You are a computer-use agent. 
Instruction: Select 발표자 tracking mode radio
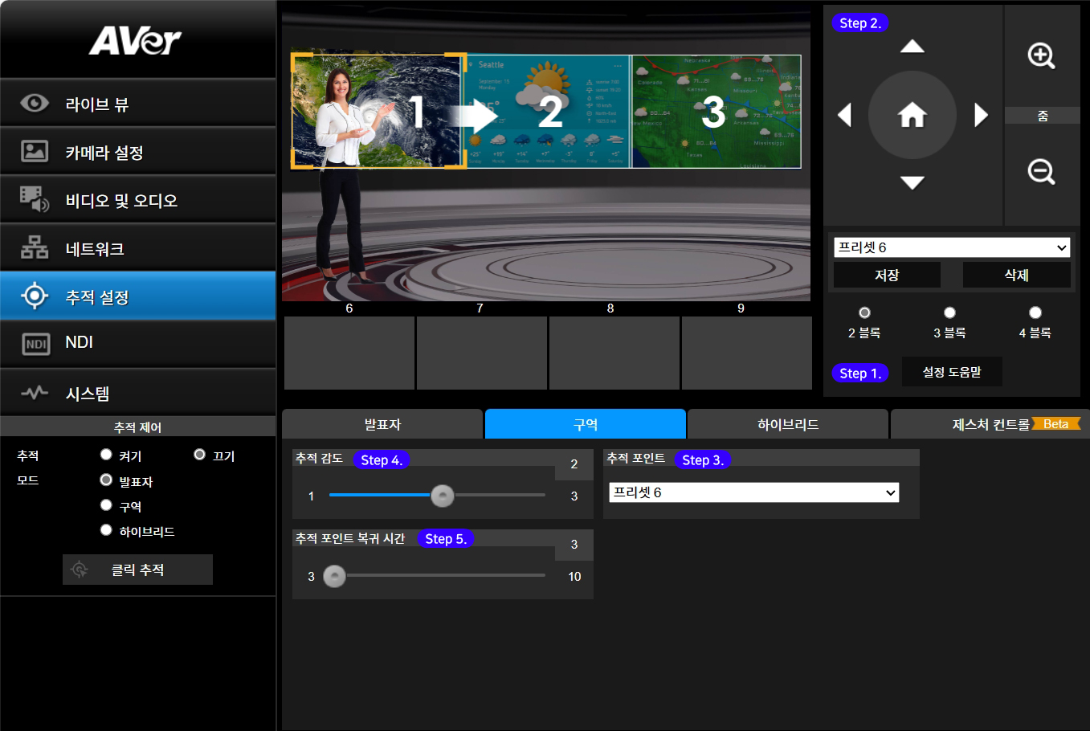click(106, 480)
